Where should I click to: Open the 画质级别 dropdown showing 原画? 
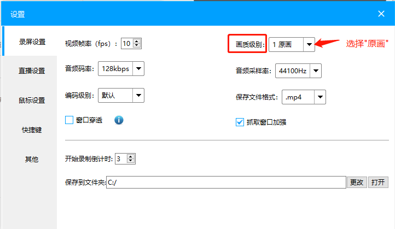pyautogui.click(x=292, y=44)
